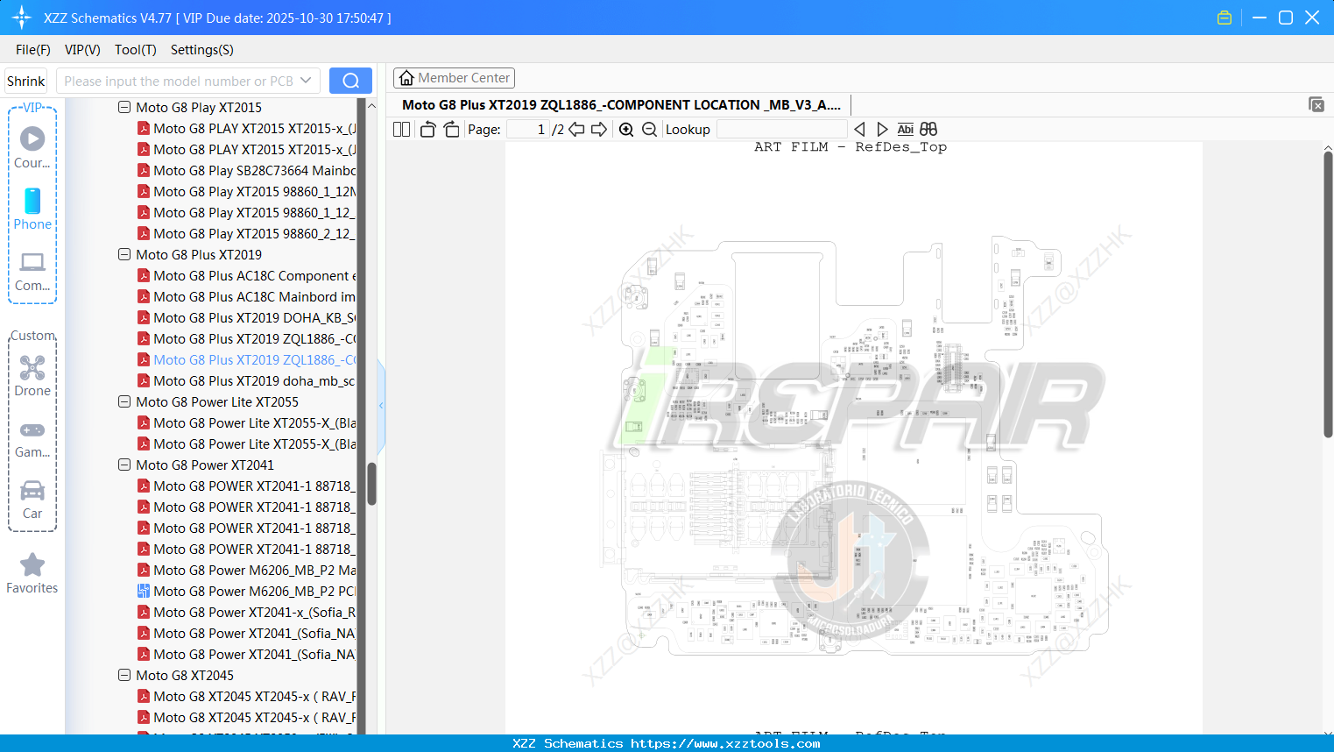This screenshot has width=1334, height=752.
Task: Toggle the sidebar Shrink option
Action: (25, 81)
